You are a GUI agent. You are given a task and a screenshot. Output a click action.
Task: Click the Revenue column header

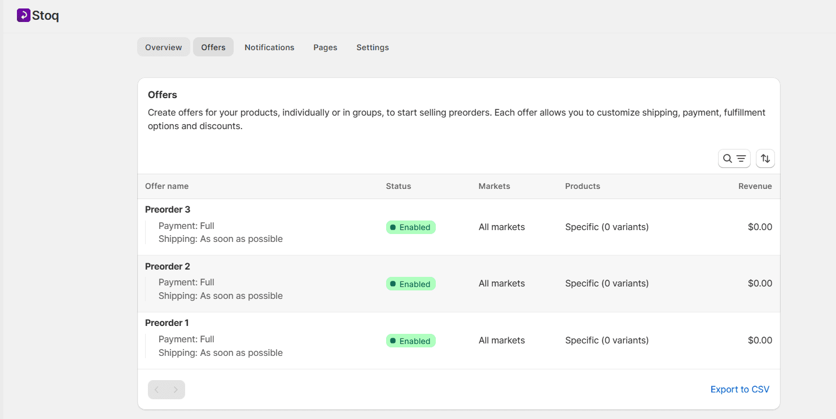pyautogui.click(x=755, y=186)
